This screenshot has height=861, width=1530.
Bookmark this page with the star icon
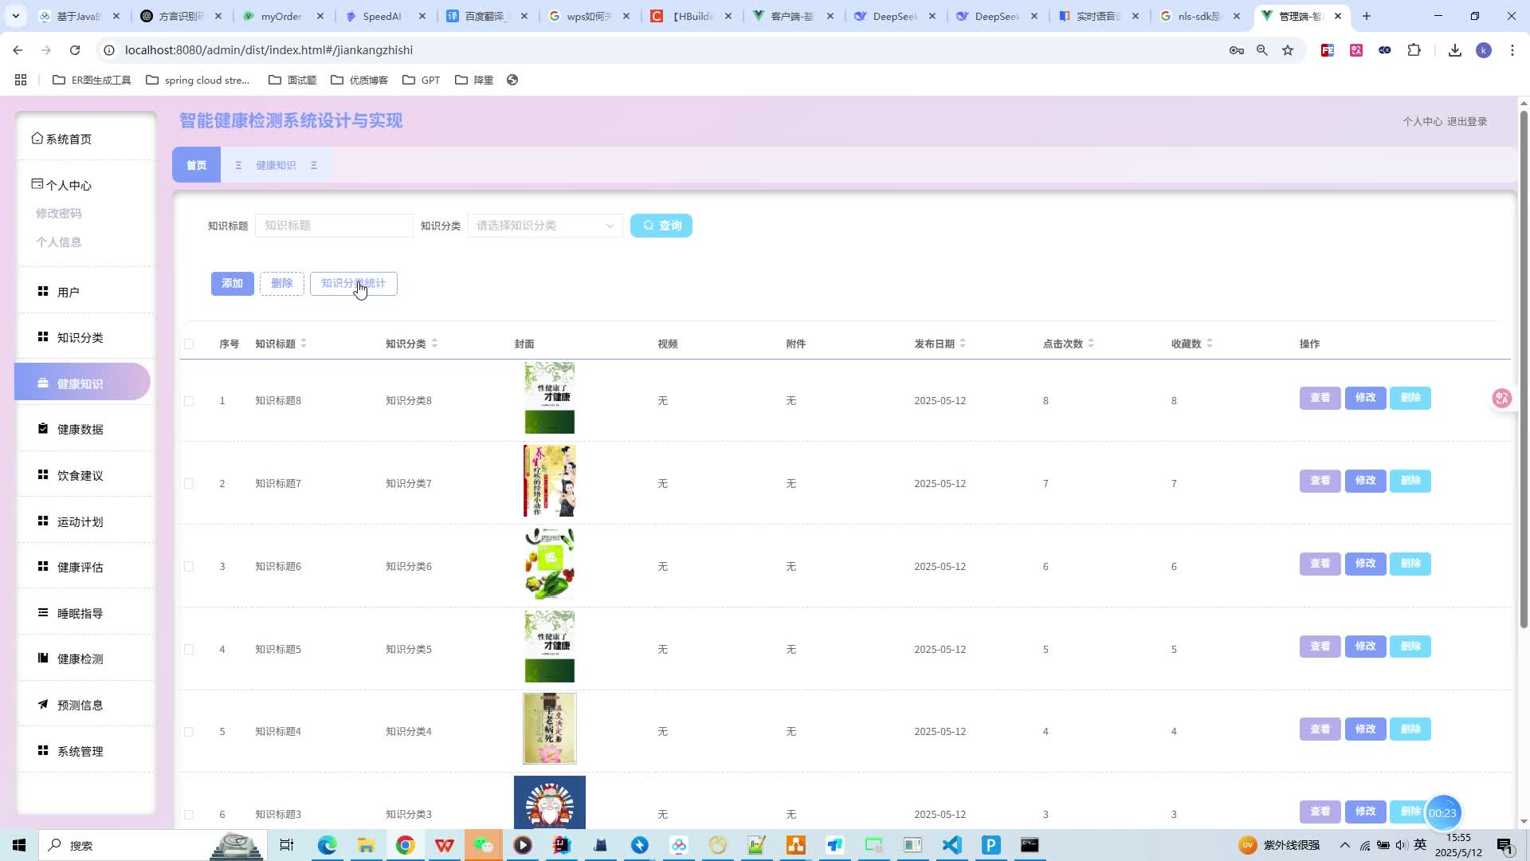(x=1288, y=50)
